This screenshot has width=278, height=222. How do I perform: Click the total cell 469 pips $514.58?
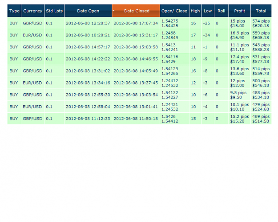[x=261, y=119]
